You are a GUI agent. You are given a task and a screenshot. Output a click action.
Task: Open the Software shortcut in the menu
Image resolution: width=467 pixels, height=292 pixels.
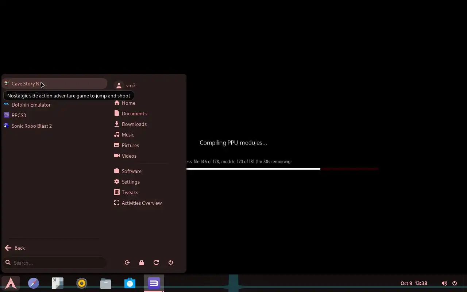click(x=128, y=171)
